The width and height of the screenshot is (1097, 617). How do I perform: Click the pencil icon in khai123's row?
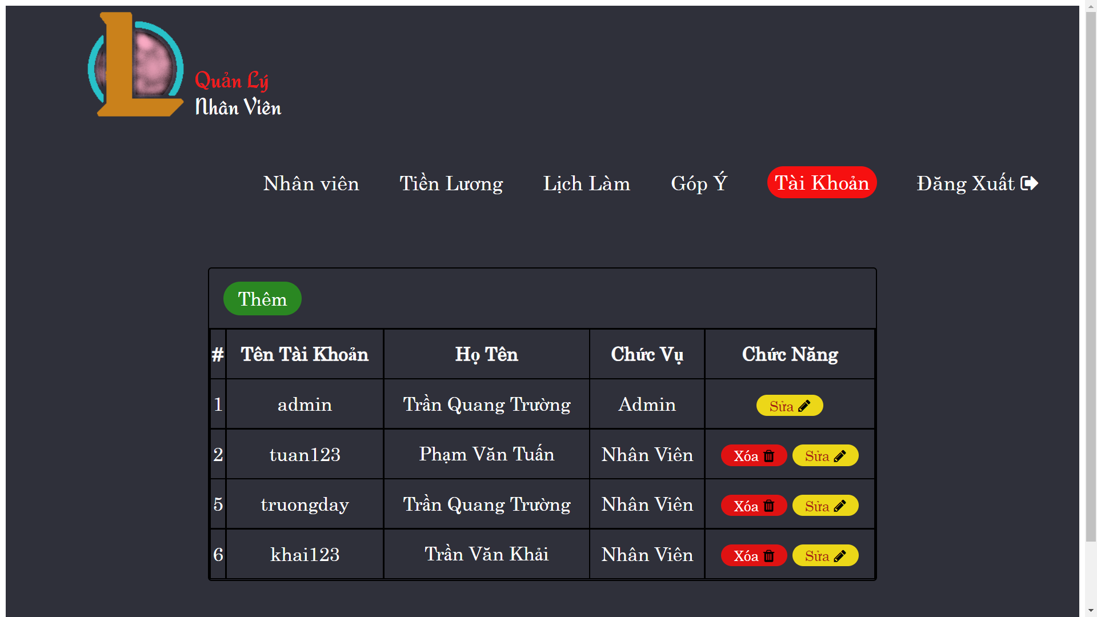(x=840, y=555)
